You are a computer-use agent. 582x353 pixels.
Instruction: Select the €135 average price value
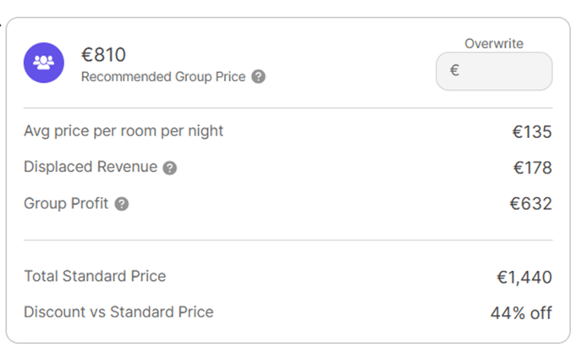pyautogui.click(x=531, y=132)
